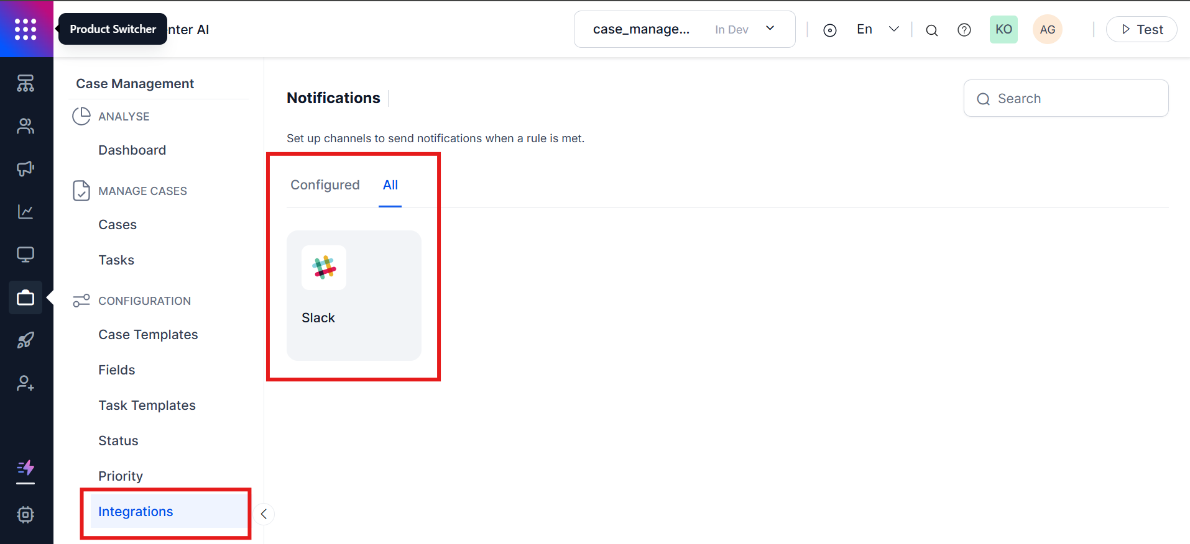Click the rocket icon in left rail
This screenshot has height=544, width=1190.
coord(25,340)
